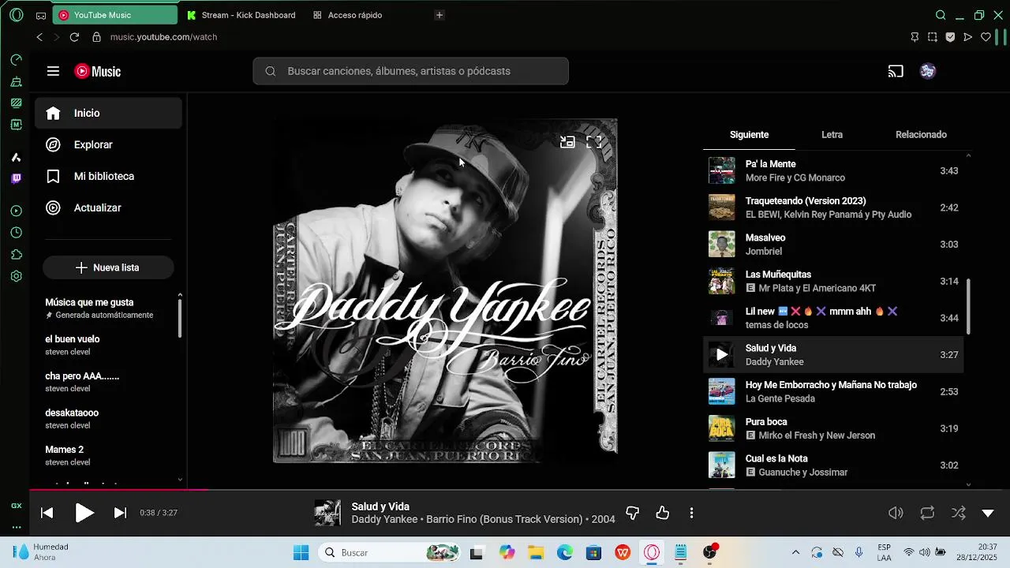Open Explorar in sidebar
The height and width of the screenshot is (568, 1010).
click(x=108, y=144)
